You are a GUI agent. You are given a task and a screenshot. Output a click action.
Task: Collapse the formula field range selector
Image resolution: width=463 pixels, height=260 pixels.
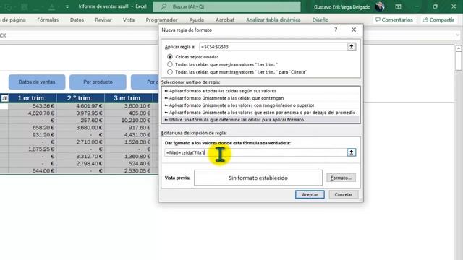coord(352,152)
